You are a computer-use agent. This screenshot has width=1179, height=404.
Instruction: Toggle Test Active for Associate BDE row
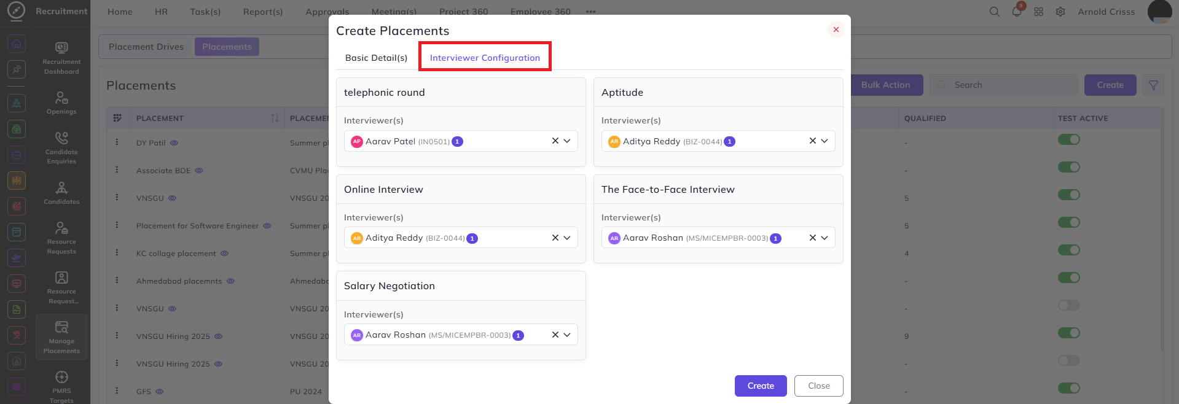(1068, 167)
